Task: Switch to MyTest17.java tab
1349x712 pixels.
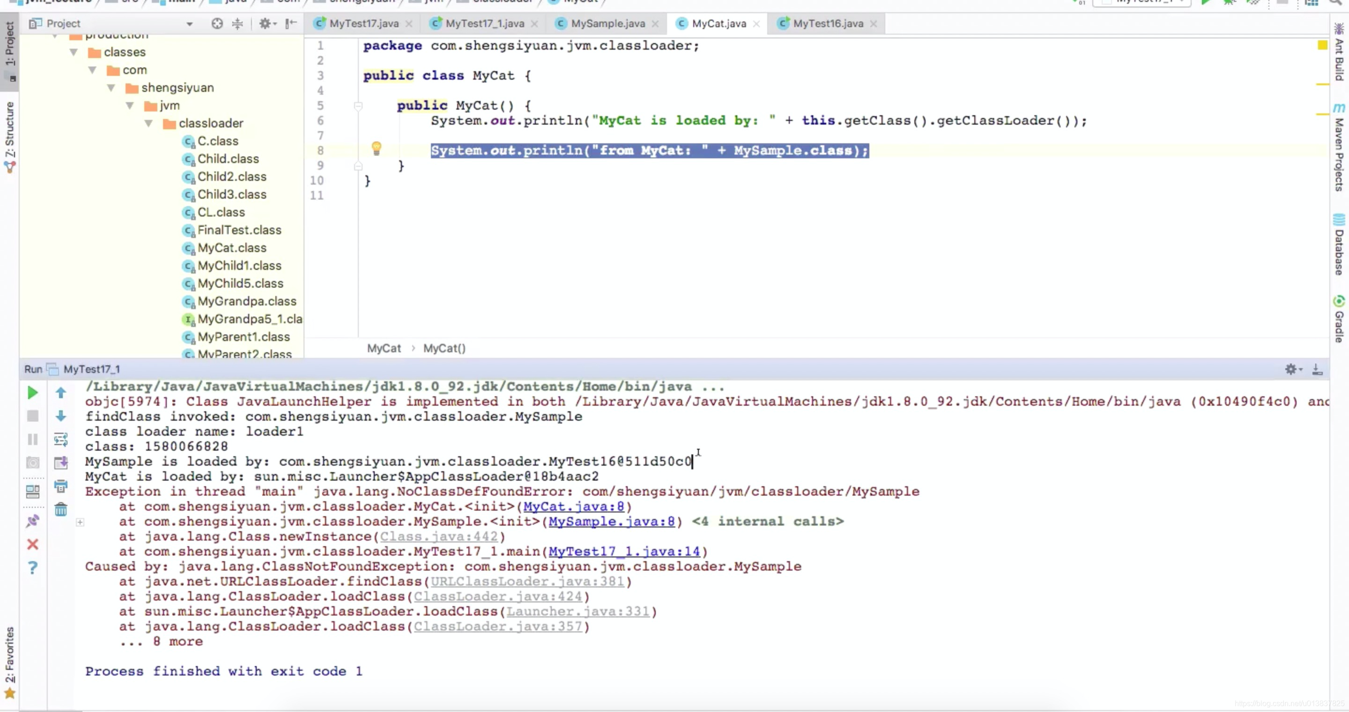Action: [364, 23]
